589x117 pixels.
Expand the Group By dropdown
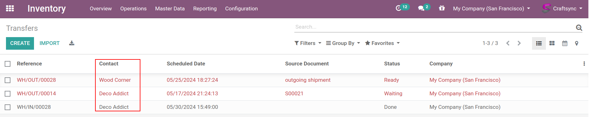pos(343,43)
